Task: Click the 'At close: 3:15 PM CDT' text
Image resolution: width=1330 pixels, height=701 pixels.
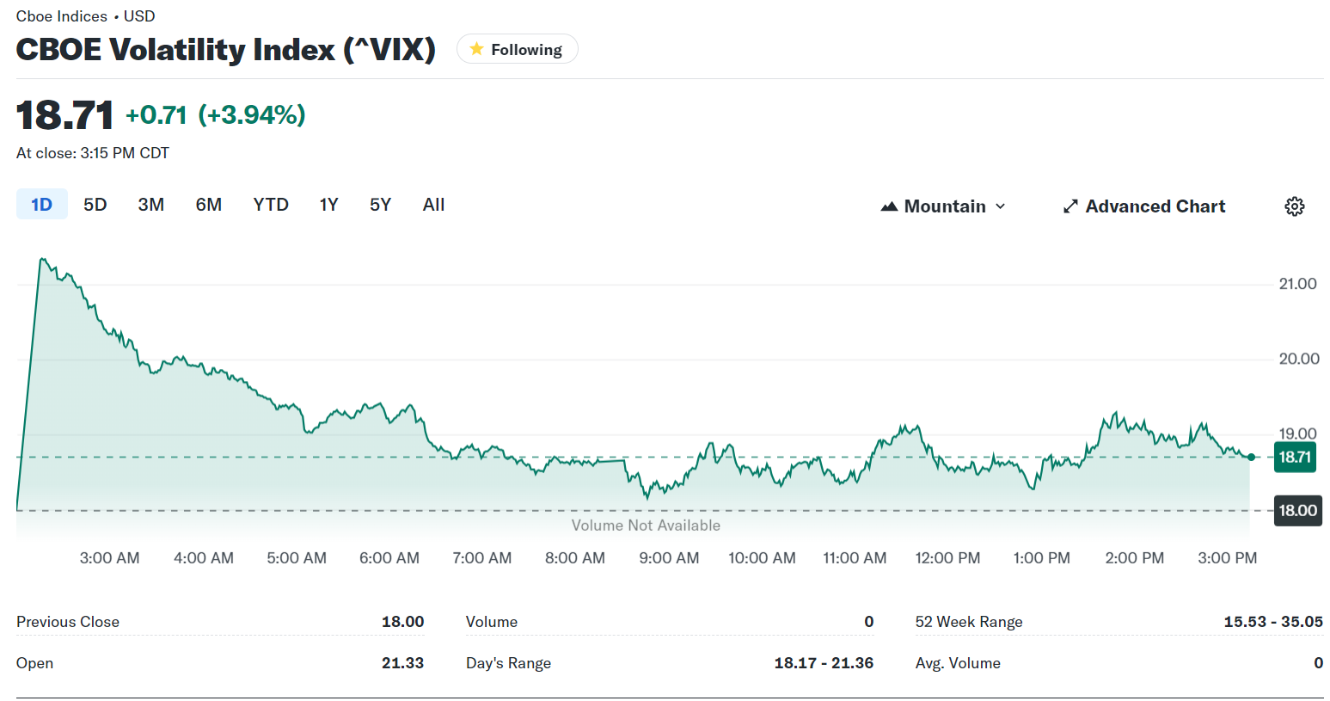Action: pyautogui.click(x=93, y=153)
